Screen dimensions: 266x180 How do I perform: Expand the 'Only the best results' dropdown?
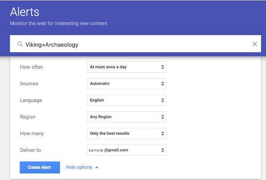coord(127,133)
